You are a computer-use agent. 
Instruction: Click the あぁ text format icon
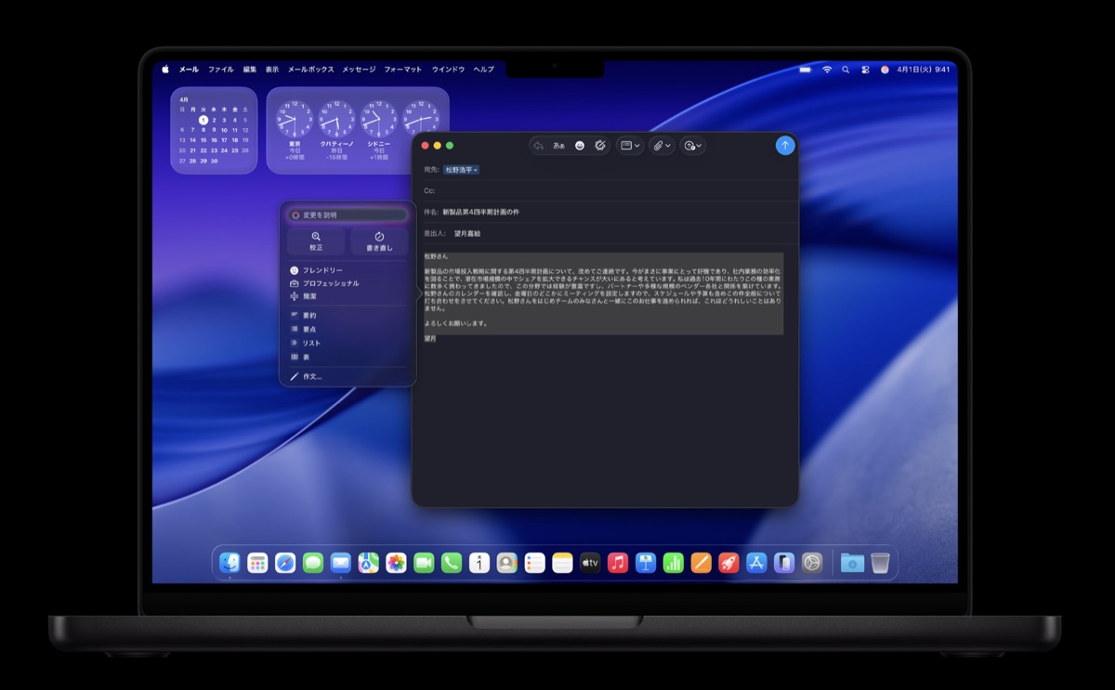click(558, 146)
